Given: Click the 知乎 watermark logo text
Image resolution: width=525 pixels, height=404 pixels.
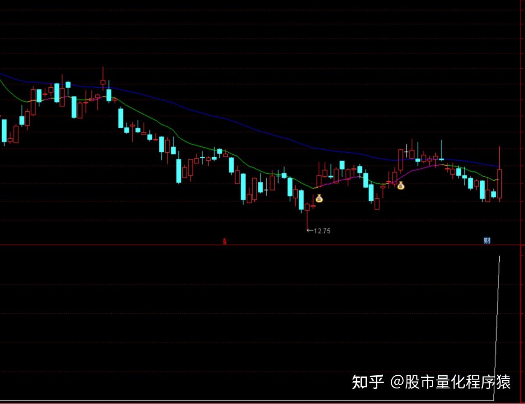Looking at the screenshot, I should (x=367, y=382).
